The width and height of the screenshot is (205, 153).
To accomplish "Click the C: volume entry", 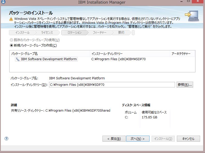I will 127,117.
